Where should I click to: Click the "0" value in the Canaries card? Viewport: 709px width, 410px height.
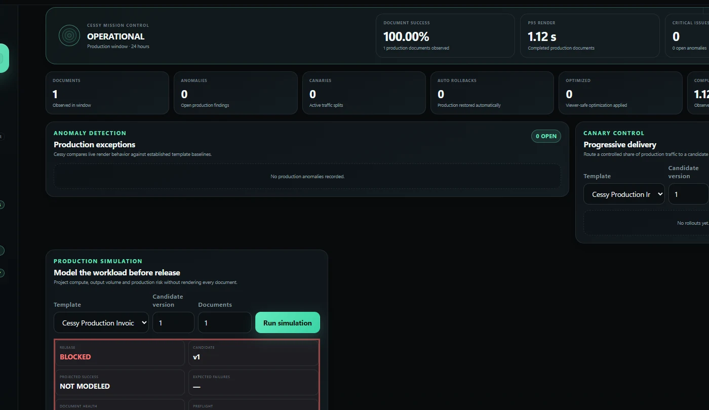[x=312, y=94]
